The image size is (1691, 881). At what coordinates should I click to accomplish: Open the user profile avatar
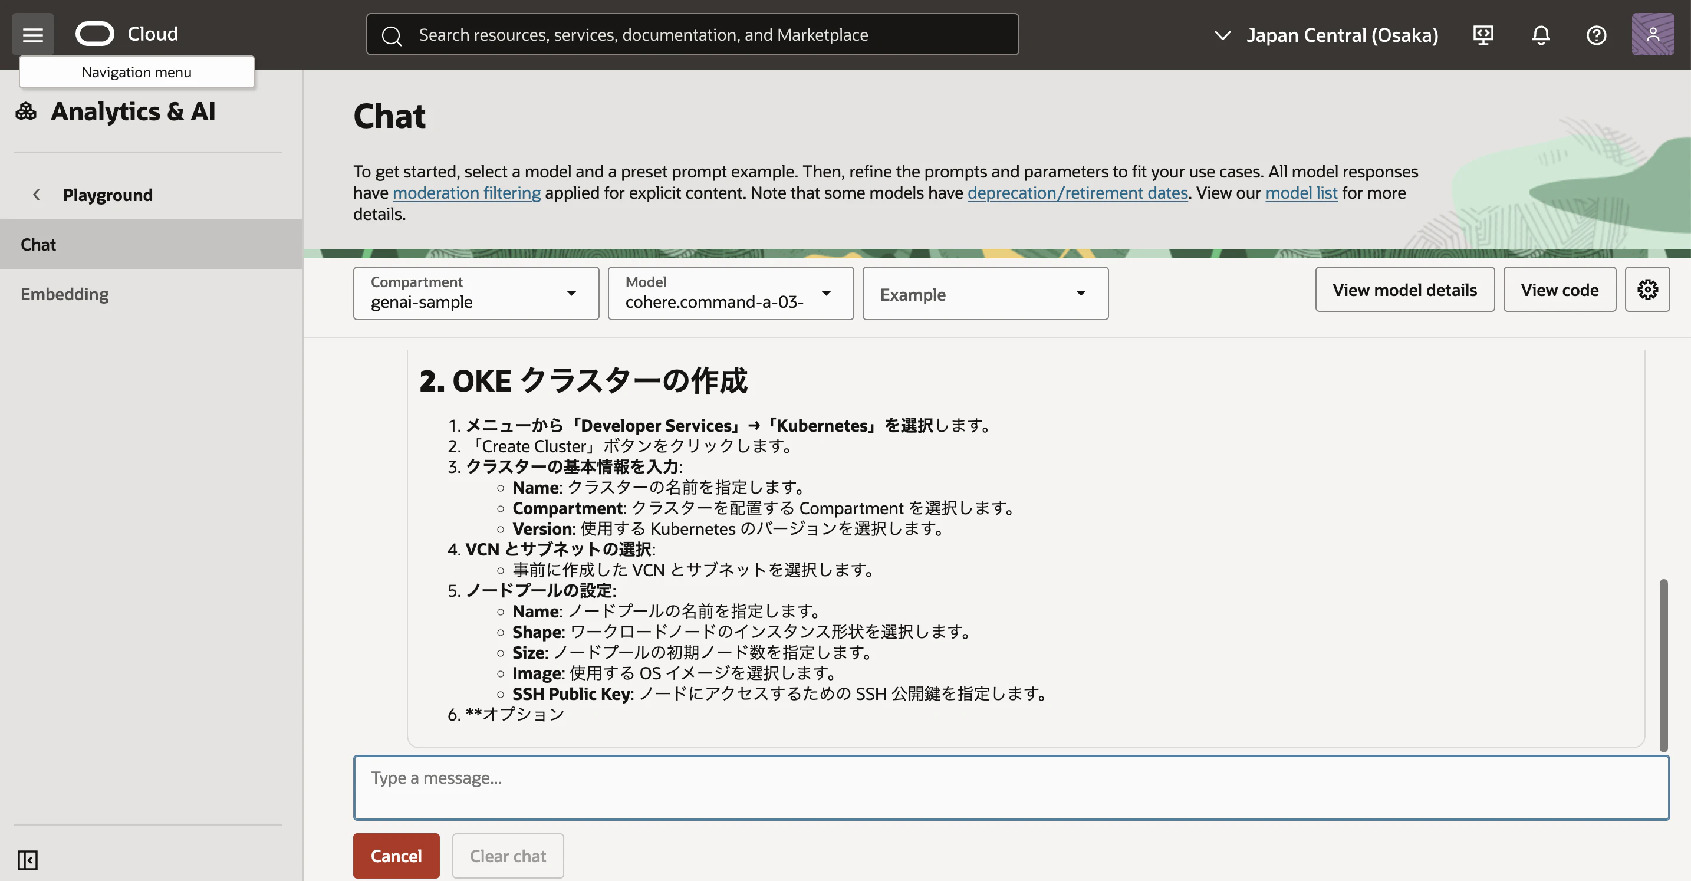pos(1652,34)
